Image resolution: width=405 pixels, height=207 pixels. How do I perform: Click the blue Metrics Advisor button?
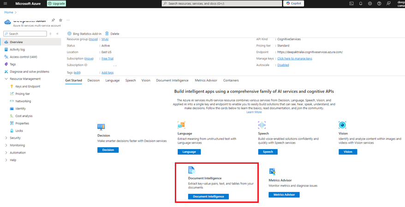pos(284,195)
